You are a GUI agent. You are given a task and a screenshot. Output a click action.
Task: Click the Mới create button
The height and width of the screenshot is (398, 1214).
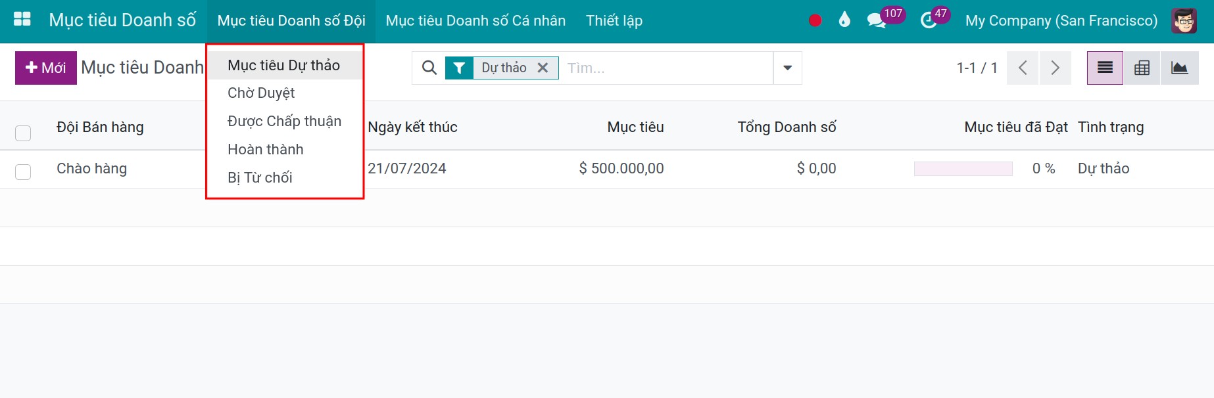46,68
